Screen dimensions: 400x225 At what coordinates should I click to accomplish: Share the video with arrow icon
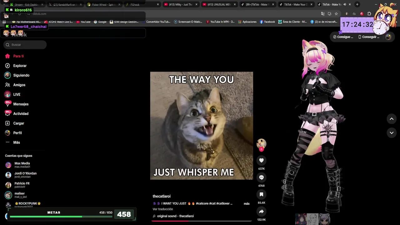tap(261, 212)
